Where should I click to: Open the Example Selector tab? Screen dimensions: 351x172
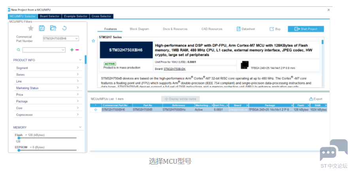(x=75, y=16)
